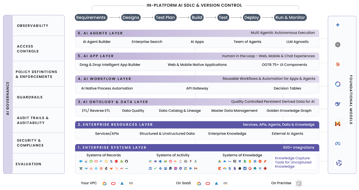359x190 pixels.
Task: Select the OpenAI foundational model icon
Action: [x=338, y=45]
